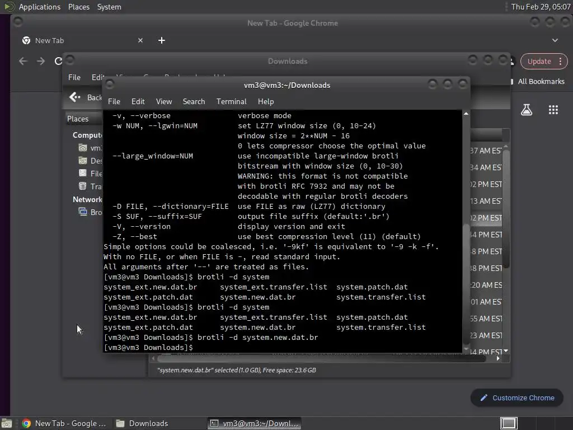Viewport: 573px width, 430px height.
Task: Open the System menu in top panel
Action: click(109, 7)
